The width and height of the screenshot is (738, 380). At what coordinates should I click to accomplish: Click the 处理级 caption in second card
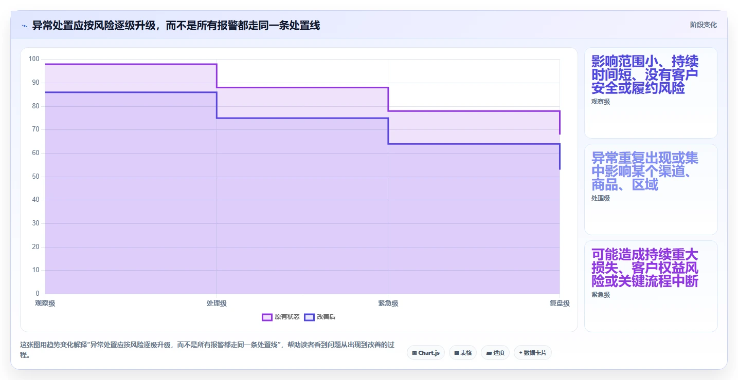pyautogui.click(x=600, y=198)
